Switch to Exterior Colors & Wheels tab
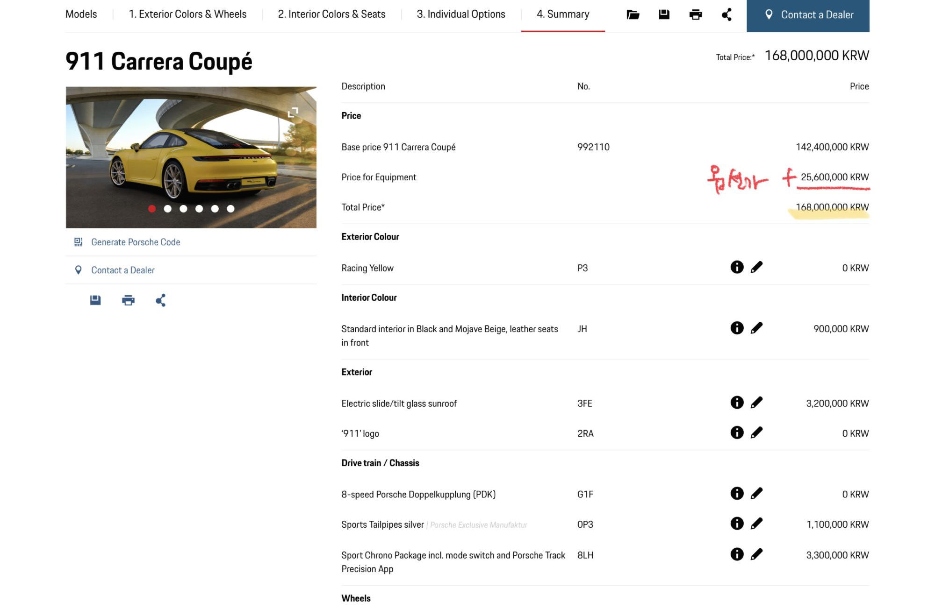 pyautogui.click(x=187, y=14)
